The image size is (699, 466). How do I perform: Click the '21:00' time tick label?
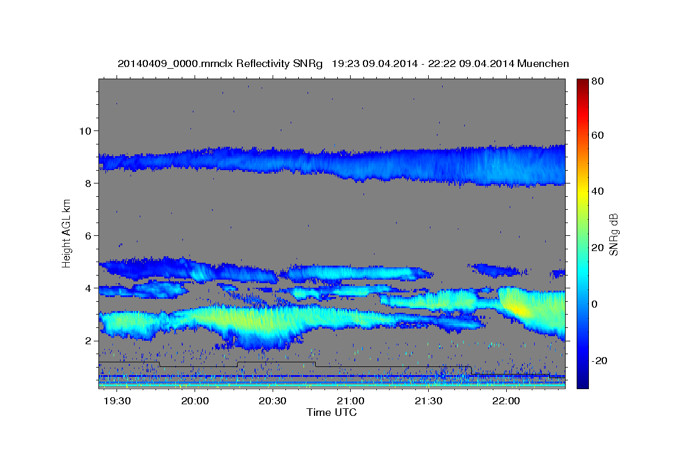click(351, 401)
